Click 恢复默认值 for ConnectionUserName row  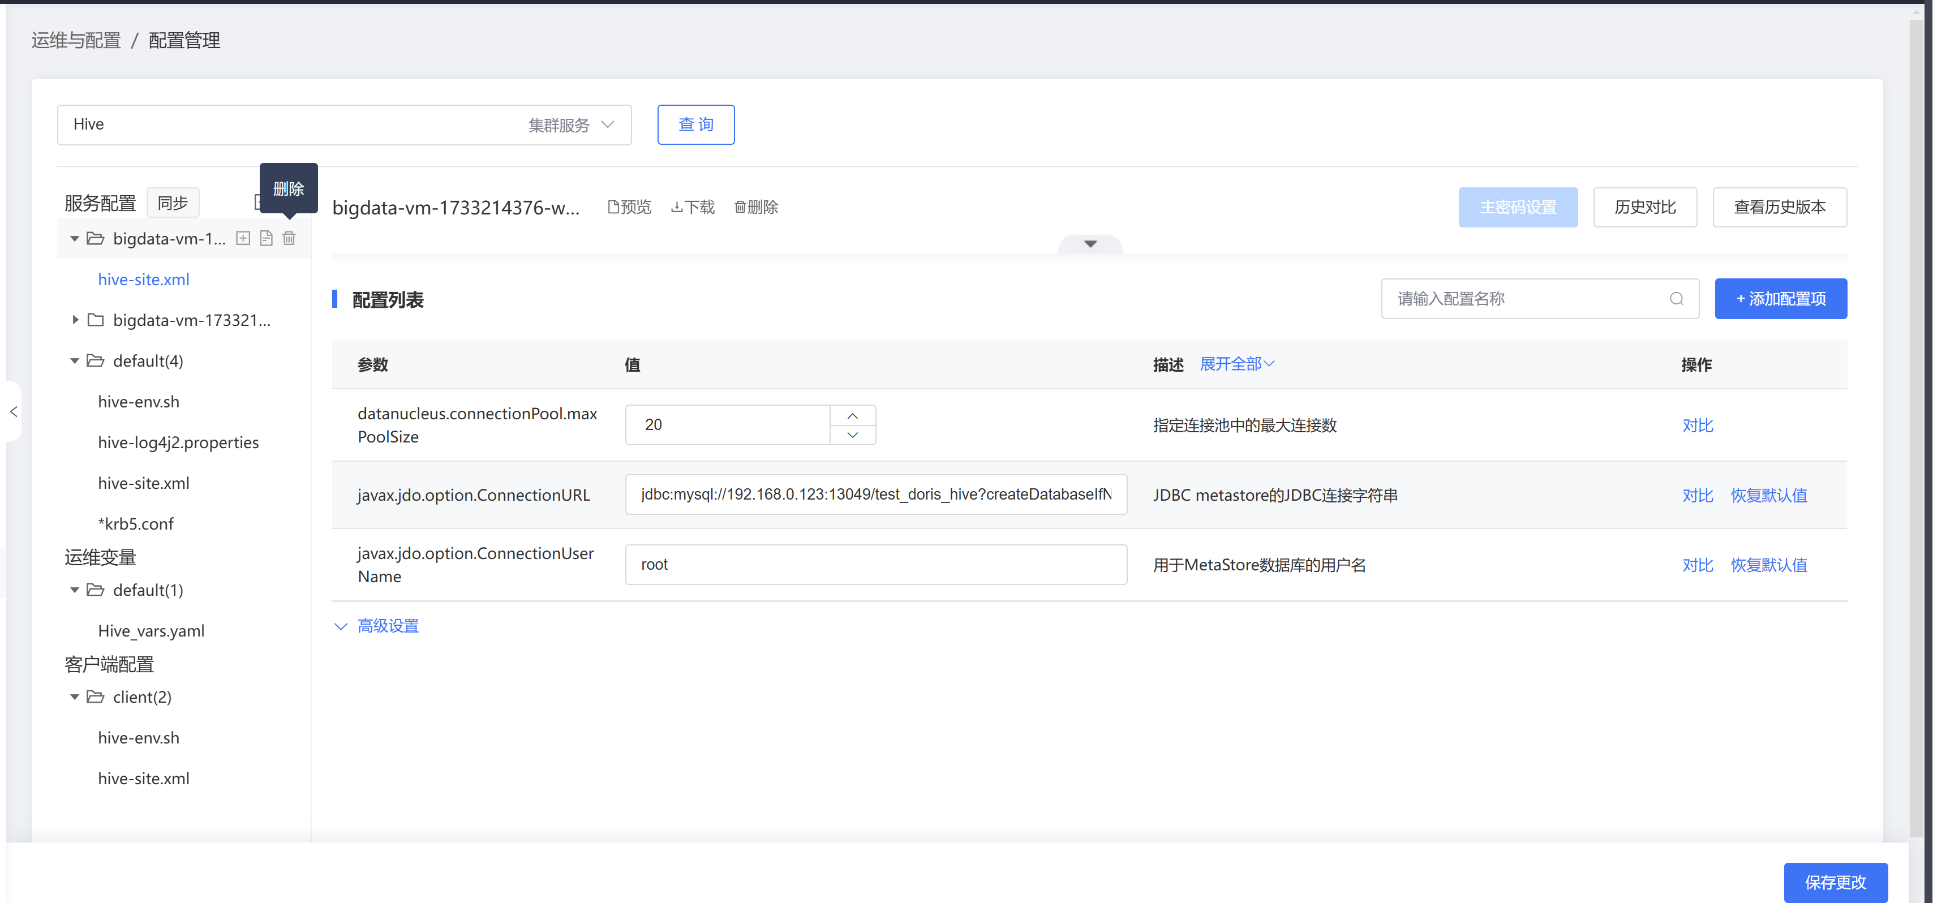(x=1769, y=565)
